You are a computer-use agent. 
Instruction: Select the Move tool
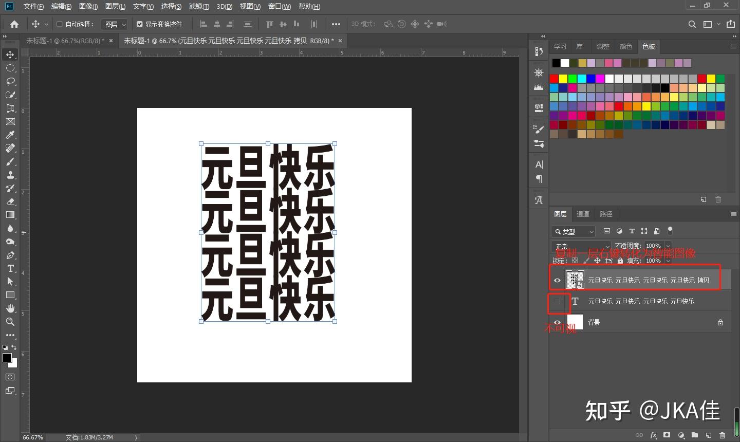pyautogui.click(x=10, y=54)
